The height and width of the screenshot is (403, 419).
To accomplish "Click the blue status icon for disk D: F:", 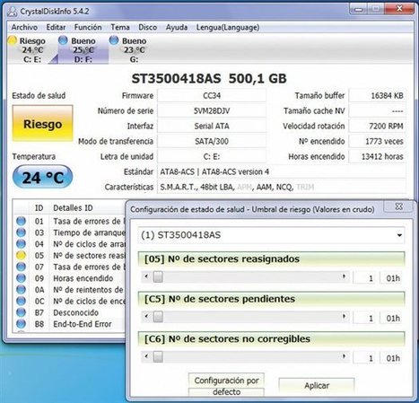I will (x=63, y=40).
